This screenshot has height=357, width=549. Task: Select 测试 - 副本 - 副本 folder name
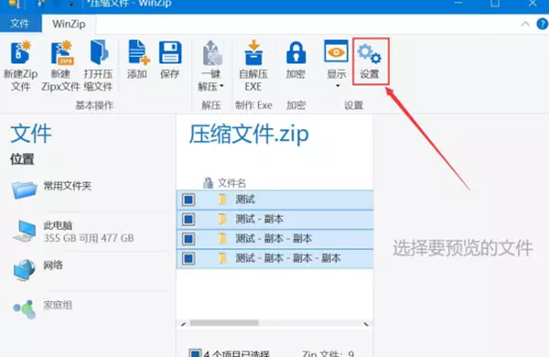pyautogui.click(x=274, y=239)
